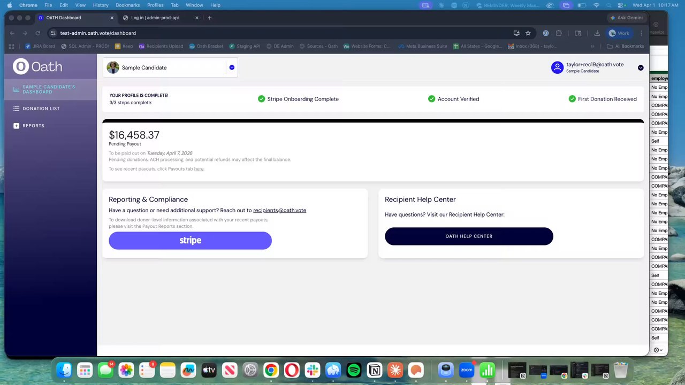Switch to the Log in admin-prod-api tab

pyautogui.click(x=159, y=18)
